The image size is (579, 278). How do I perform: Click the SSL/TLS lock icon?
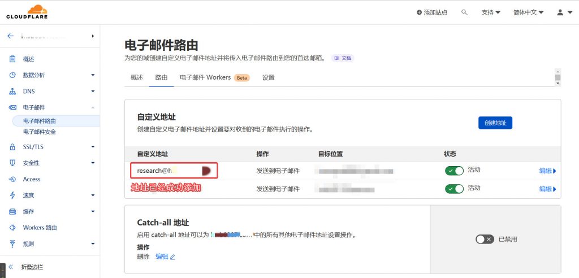[x=12, y=146]
